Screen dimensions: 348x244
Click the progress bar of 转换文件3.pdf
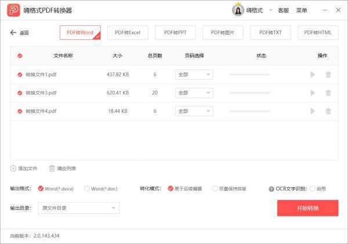[x=250, y=93]
